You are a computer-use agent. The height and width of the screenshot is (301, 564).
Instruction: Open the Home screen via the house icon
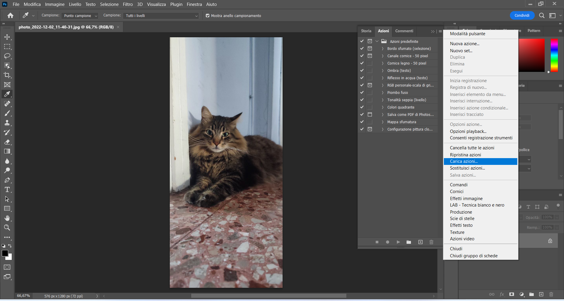tap(10, 15)
